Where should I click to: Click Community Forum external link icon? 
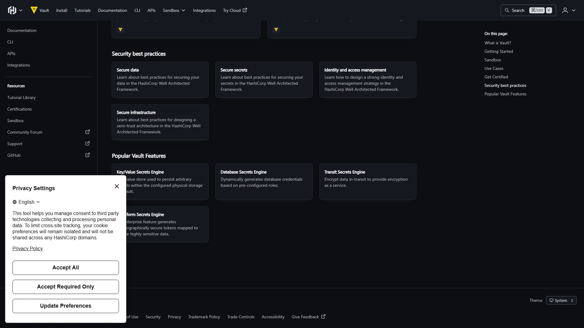pyautogui.click(x=88, y=132)
